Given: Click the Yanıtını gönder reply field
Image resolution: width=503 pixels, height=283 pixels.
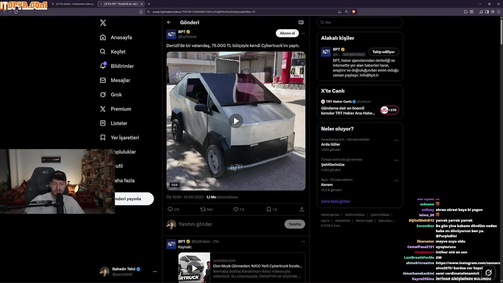Looking at the screenshot, I should [x=230, y=224].
